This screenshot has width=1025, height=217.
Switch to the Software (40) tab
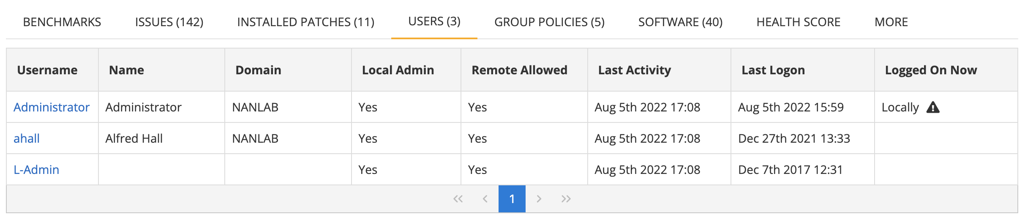[680, 22]
